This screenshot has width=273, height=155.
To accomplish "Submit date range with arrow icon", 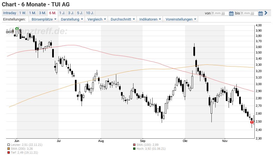I will 266,13.
